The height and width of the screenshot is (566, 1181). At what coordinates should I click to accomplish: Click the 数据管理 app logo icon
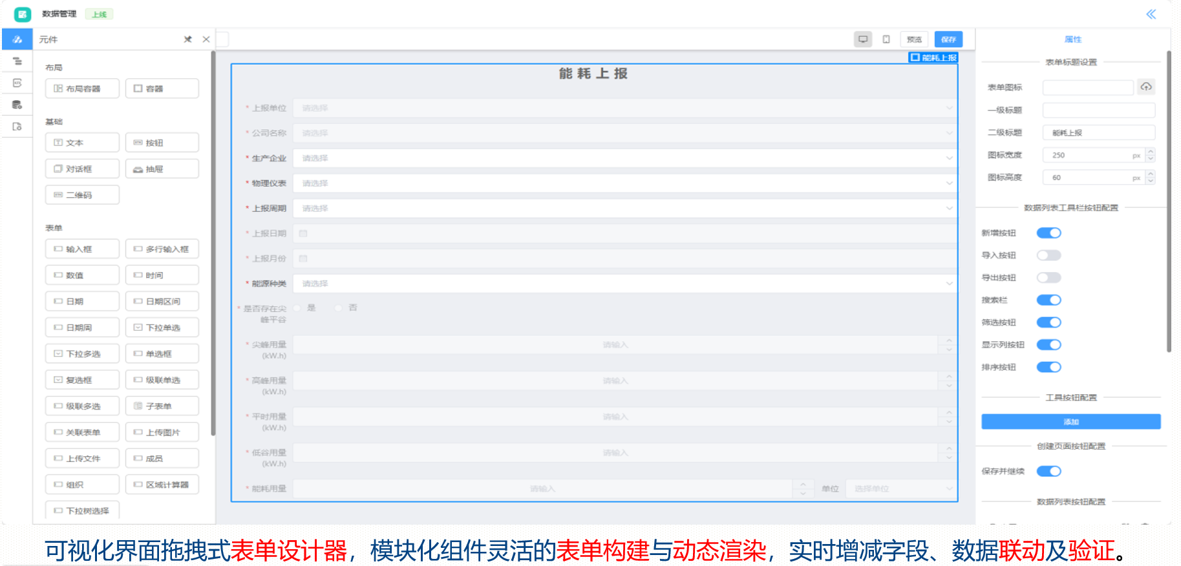[x=23, y=14]
